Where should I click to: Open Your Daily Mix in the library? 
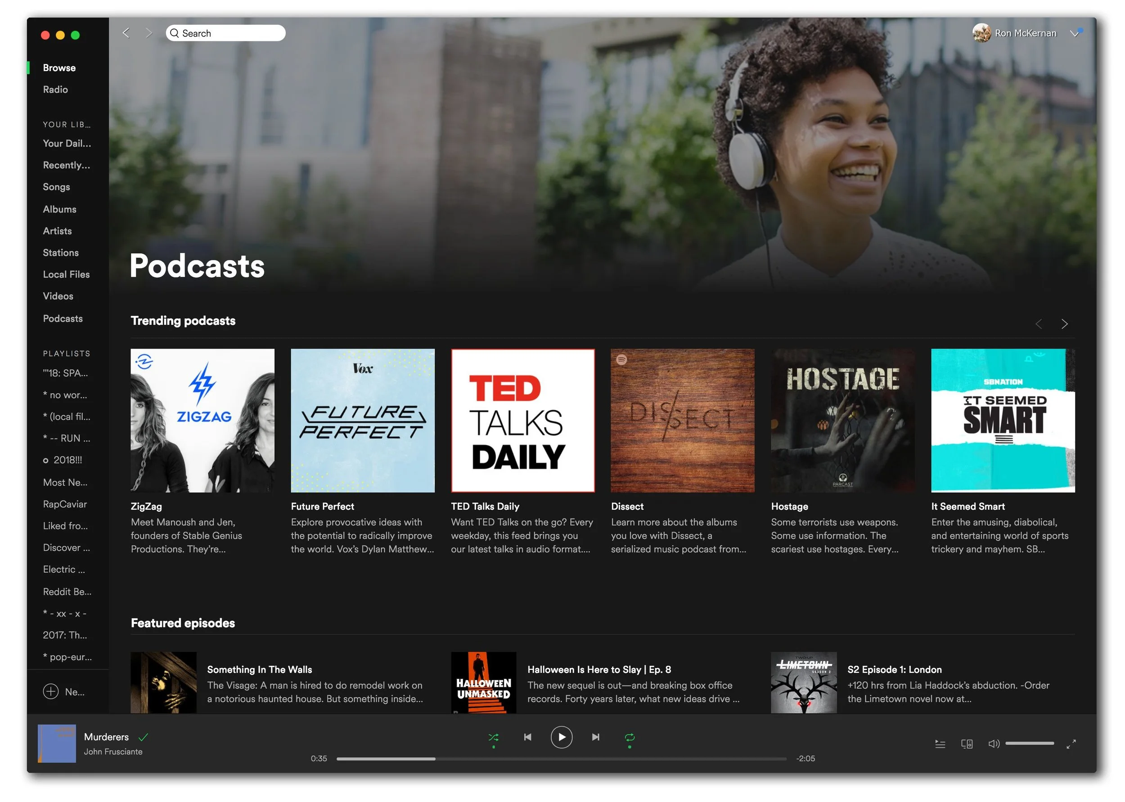click(67, 143)
